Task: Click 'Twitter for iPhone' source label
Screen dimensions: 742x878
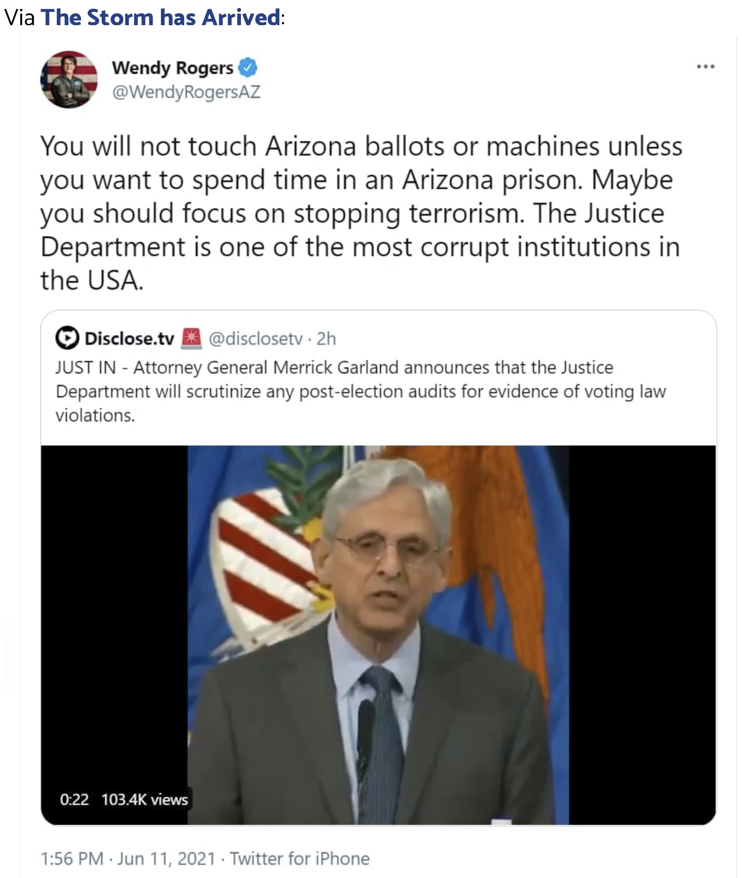Action: tap(300, 859)
